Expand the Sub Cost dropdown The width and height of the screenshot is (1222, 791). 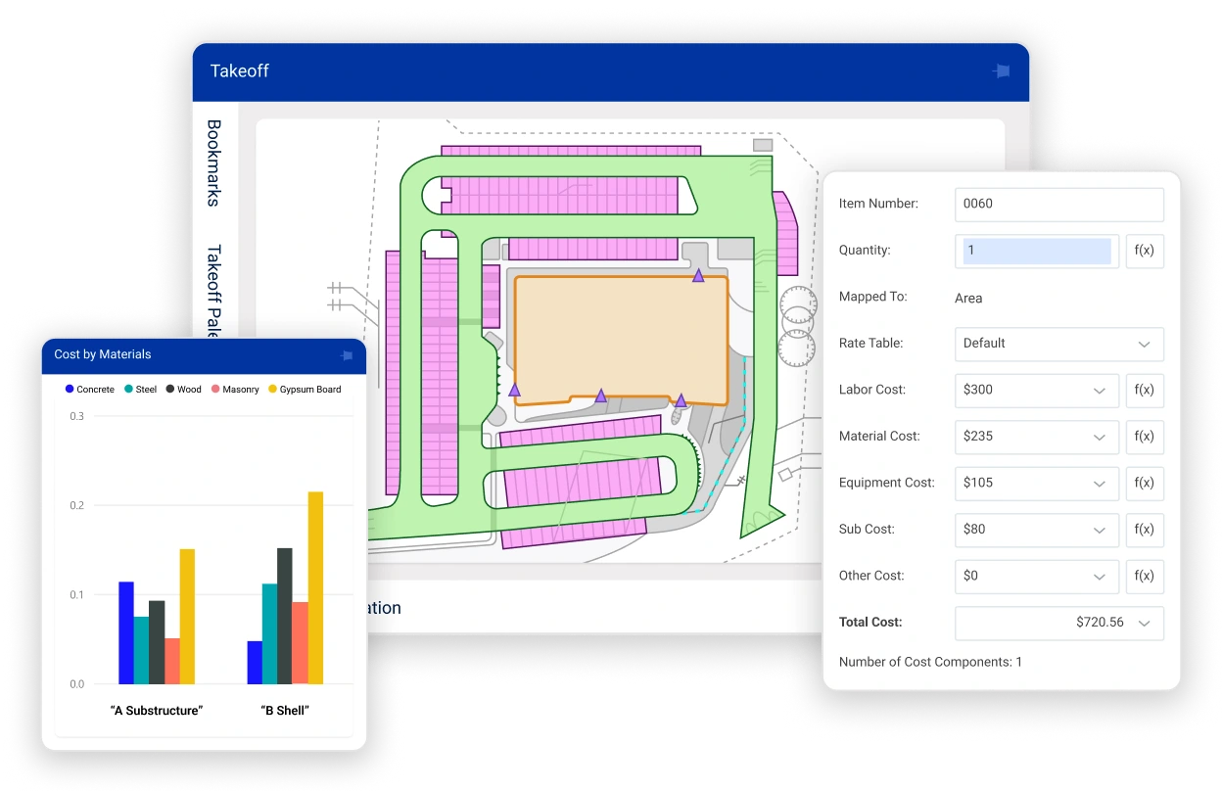[1037, 530]
